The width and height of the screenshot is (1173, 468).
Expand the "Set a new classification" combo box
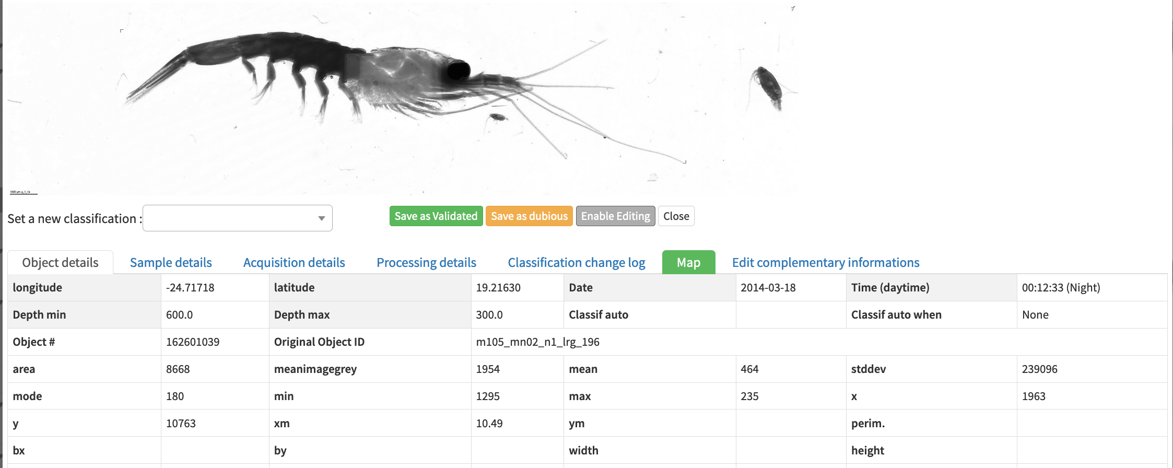[x=238, y=218]
